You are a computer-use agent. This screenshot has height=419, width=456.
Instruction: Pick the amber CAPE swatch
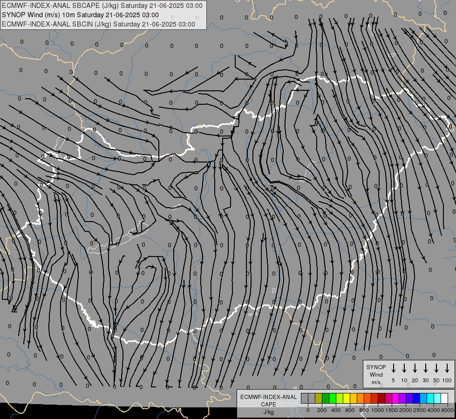(x=354, y=399)
